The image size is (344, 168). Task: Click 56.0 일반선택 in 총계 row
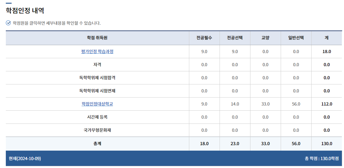(296, 144)
